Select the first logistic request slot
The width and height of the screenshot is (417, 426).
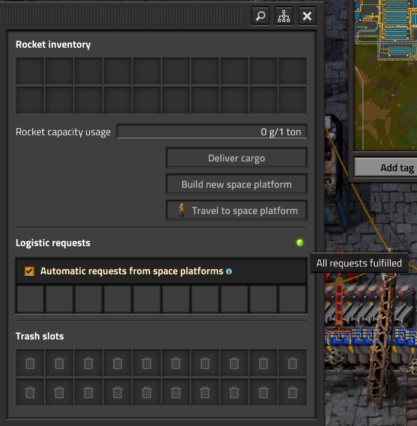point(30,299)
